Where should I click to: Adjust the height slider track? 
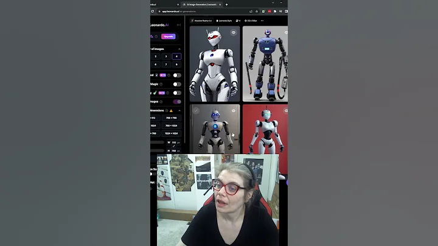coord(158,150)
